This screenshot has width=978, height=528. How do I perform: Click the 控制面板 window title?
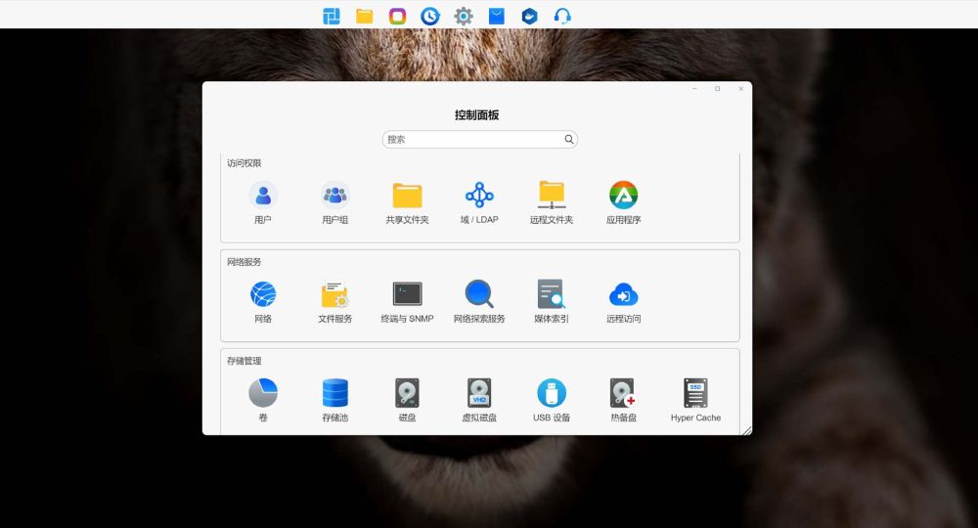(x=476, y=114)
